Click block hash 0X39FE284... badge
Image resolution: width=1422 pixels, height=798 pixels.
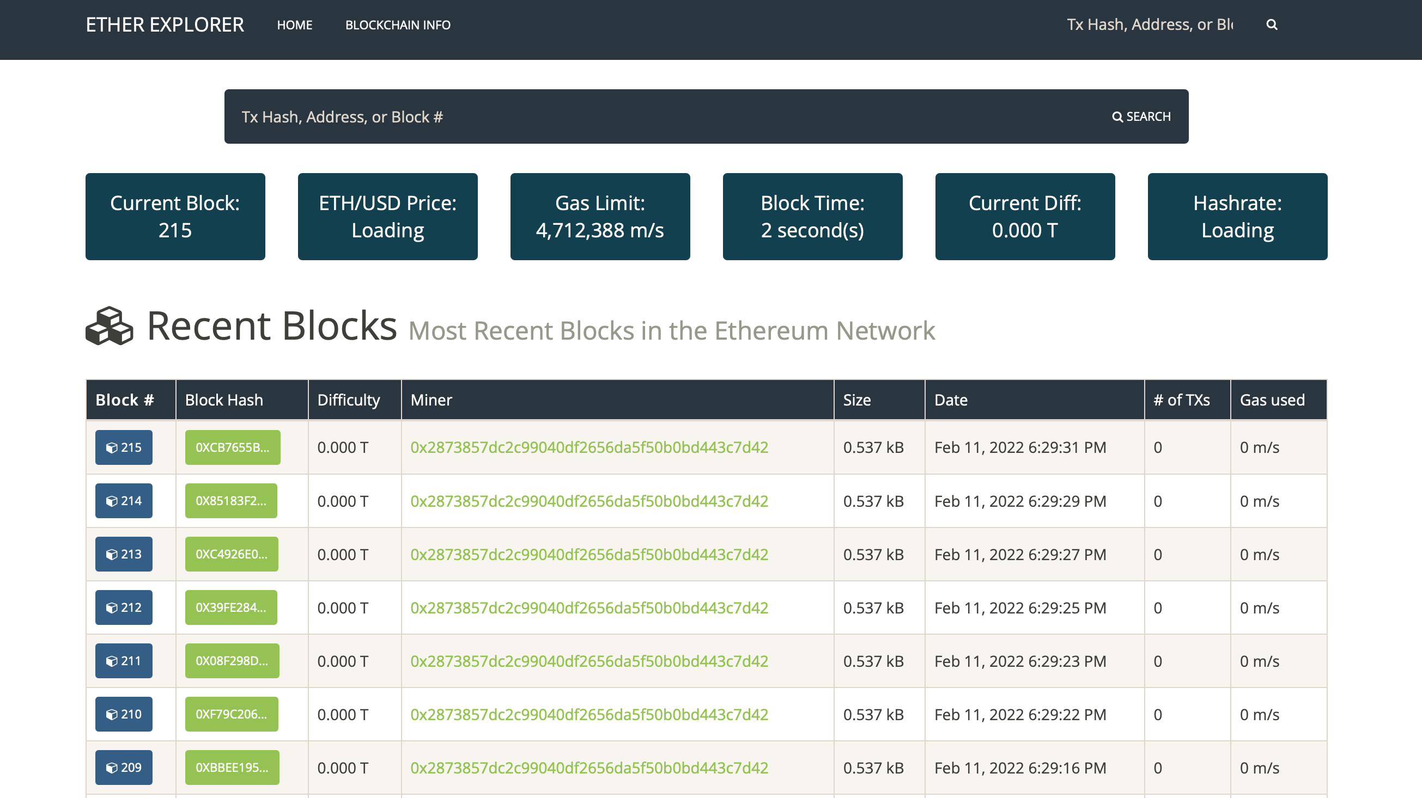click(x=231, y=607)
